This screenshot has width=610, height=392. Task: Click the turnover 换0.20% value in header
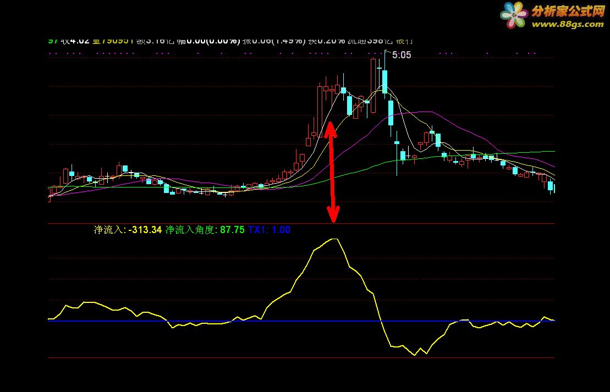pyautogui.click(x=326, y=41)
